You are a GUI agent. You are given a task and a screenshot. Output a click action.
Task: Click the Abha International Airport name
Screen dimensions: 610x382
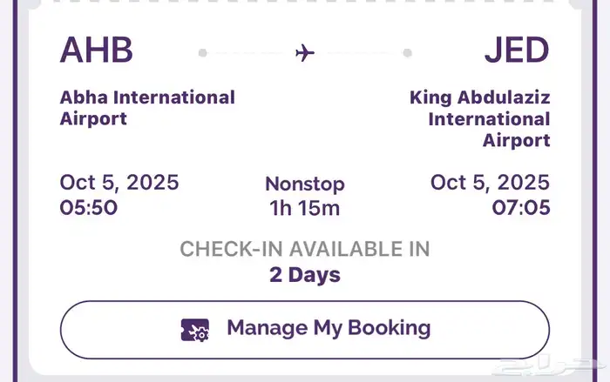147,108
